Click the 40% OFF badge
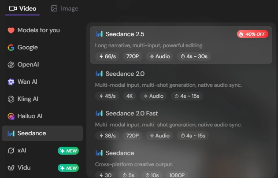Image resolution: width=278 pixels, height=178 pixels. pyautogui.click(x=252, y=34)
